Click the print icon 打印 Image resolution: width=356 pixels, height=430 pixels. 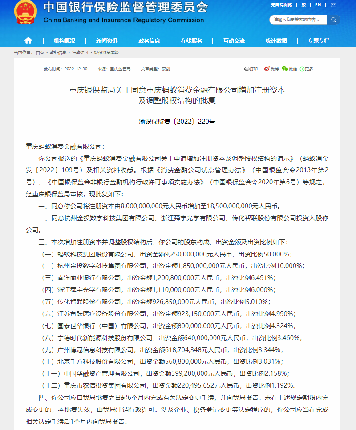[251, 69]
